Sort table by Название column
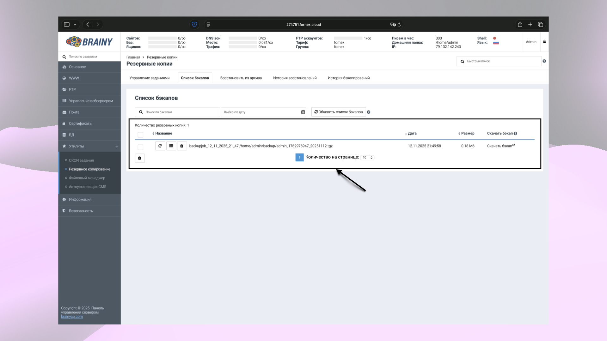Image resolution: width=607 pixels, height=341 pixels. [x=162, y=134]
